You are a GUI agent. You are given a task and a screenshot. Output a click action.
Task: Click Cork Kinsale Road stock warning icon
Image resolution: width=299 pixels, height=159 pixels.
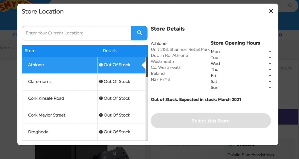point(101,98)
